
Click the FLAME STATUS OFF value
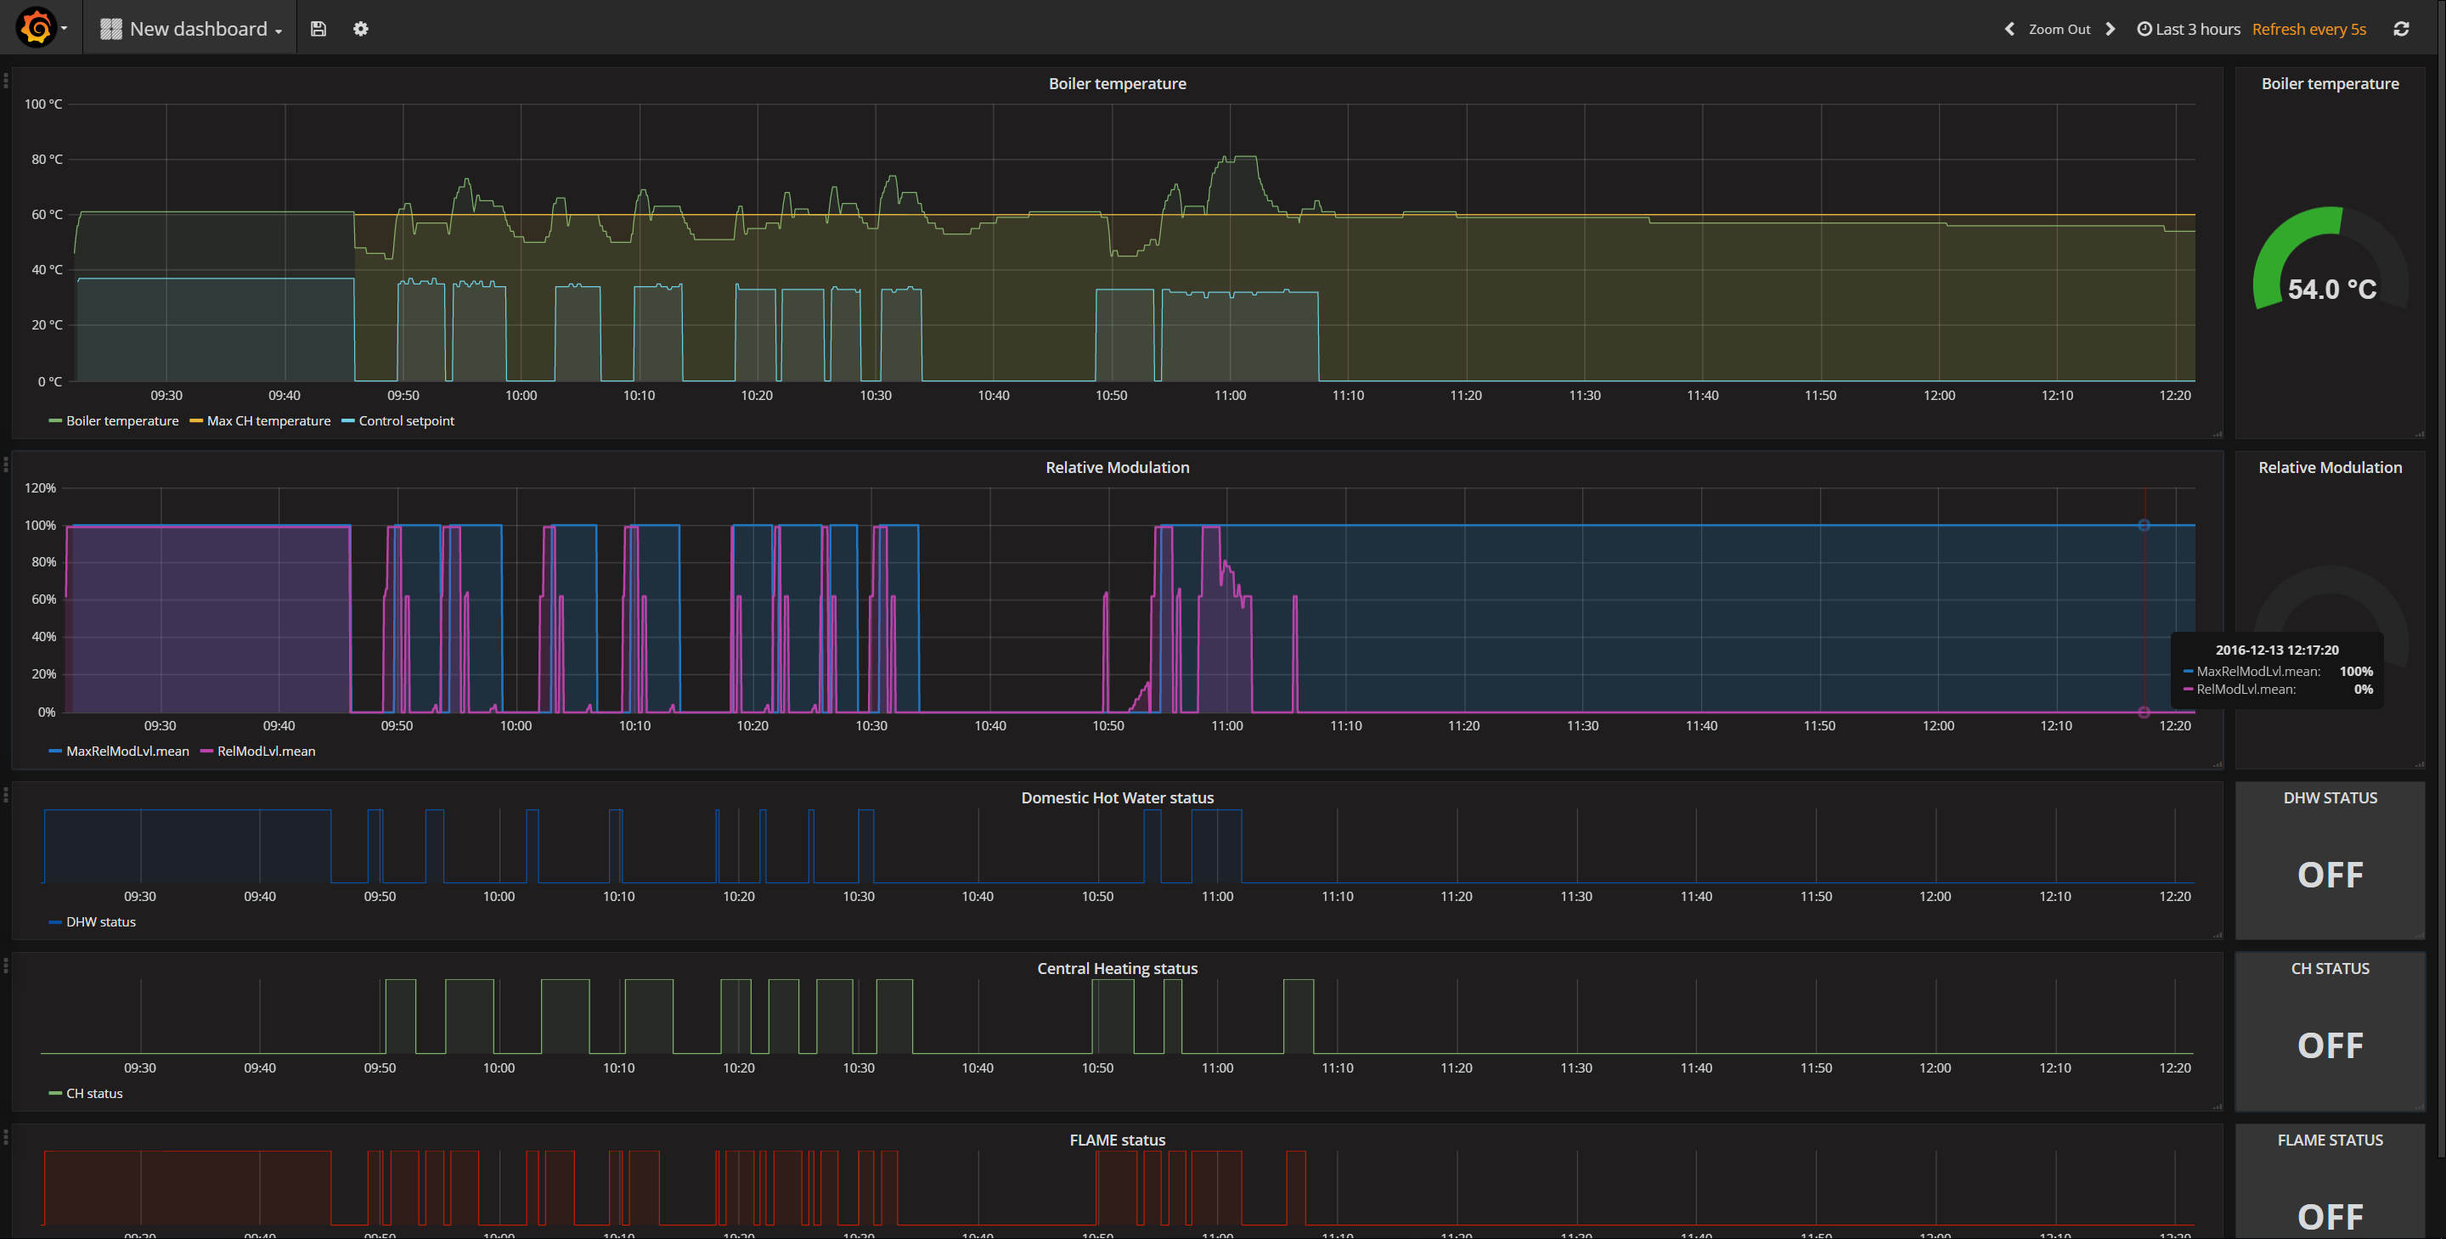tap(2330, 1216)
